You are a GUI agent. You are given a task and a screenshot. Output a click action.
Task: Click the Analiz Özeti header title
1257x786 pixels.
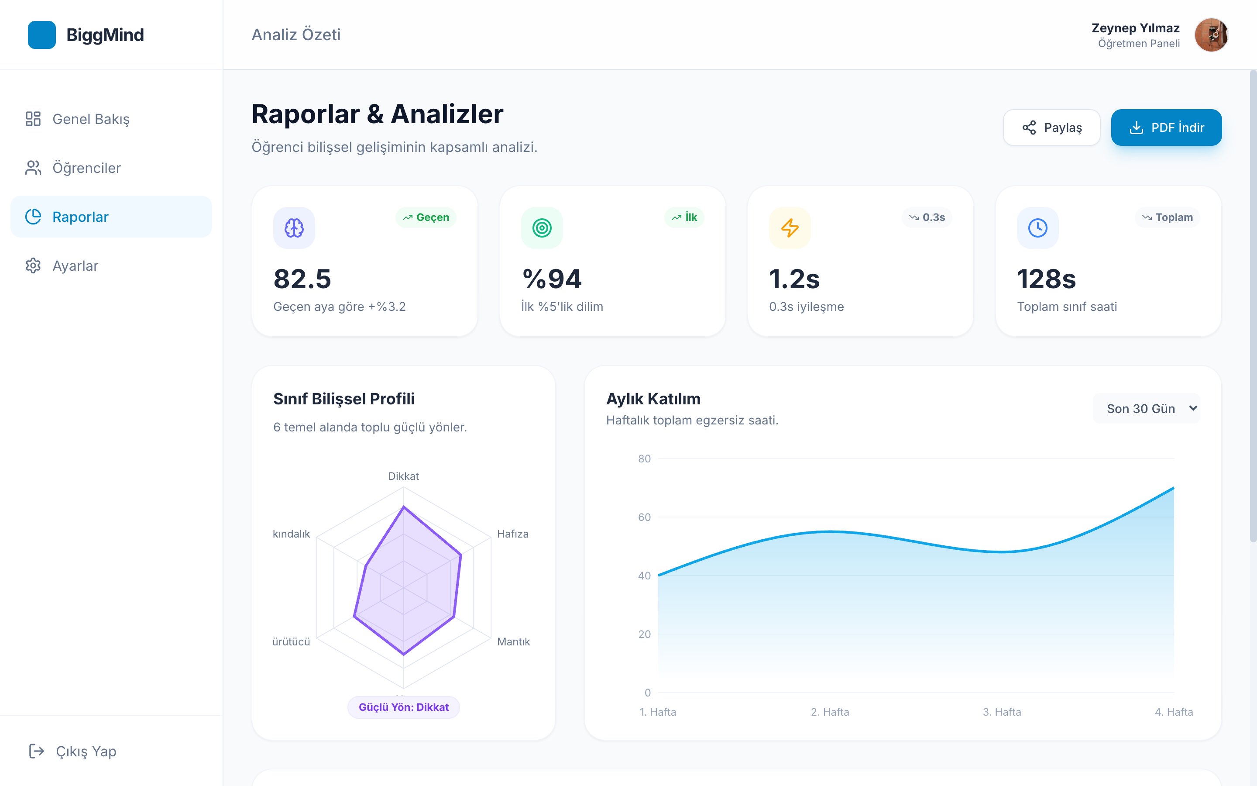[296, 34]
